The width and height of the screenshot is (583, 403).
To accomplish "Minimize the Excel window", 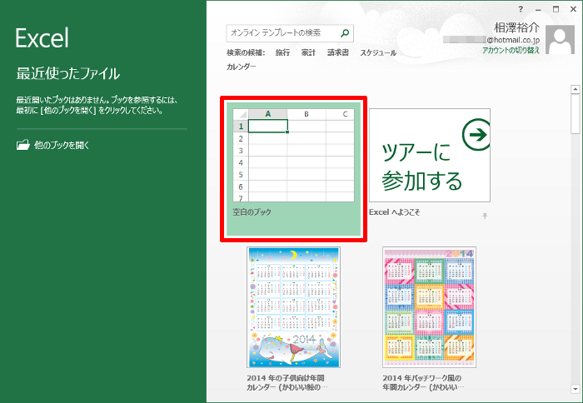I will (538, 10).
